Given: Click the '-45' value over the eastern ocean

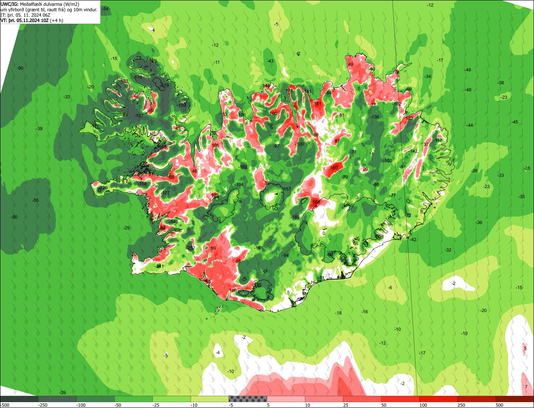Looking at the screenshot, I should point(515,122).
